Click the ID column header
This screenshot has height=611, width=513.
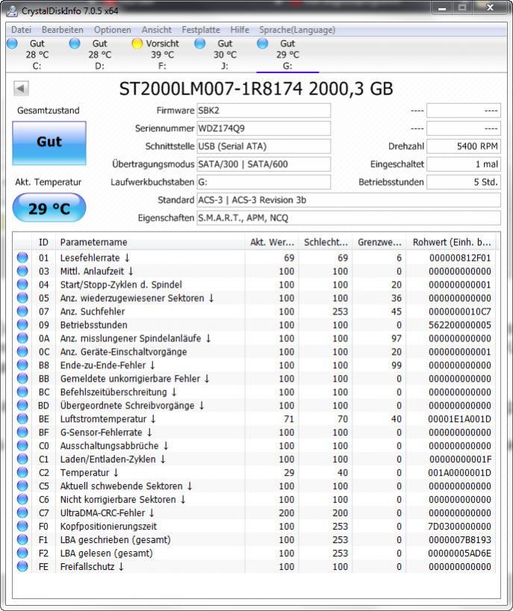43,242
